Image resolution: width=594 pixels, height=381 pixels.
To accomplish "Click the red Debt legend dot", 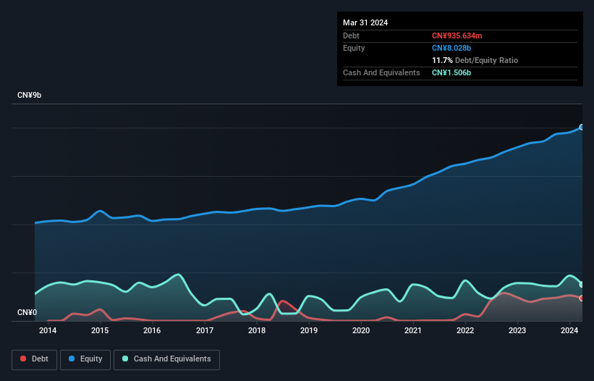I will click(x=23, y=359).
